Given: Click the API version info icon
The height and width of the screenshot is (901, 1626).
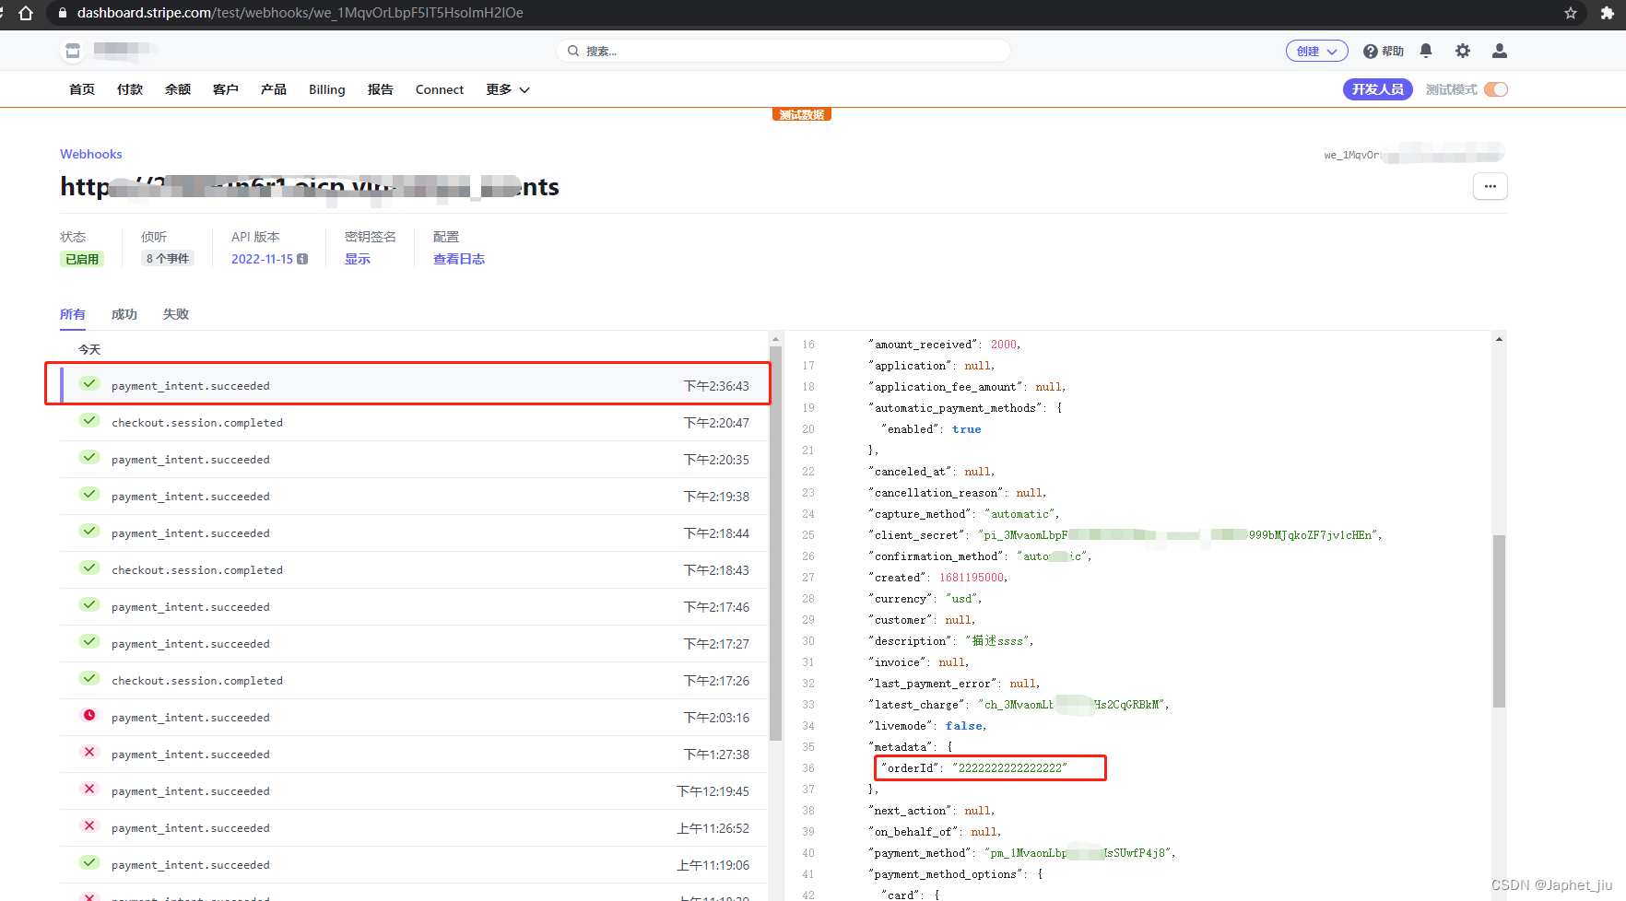Looking at the screenshot, I should [302, 259].
